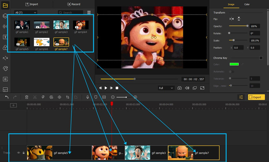
Task: Open fullscreen preview icon
Action: pos(202,88)
